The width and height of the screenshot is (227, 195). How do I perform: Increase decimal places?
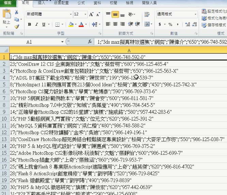pyautogui.click(x=187, y=24)
